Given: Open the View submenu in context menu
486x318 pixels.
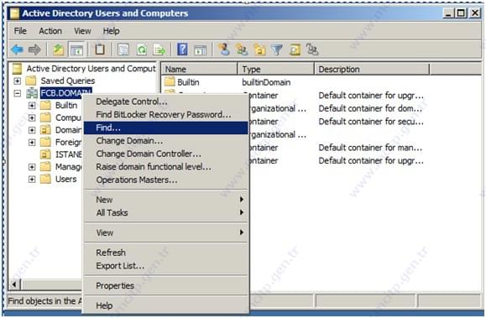Looking at the screenshot, I should coord(166,232).
